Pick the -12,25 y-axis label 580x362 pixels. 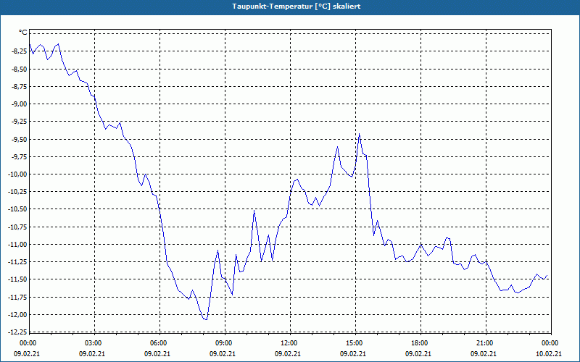(x=18, y=332)
